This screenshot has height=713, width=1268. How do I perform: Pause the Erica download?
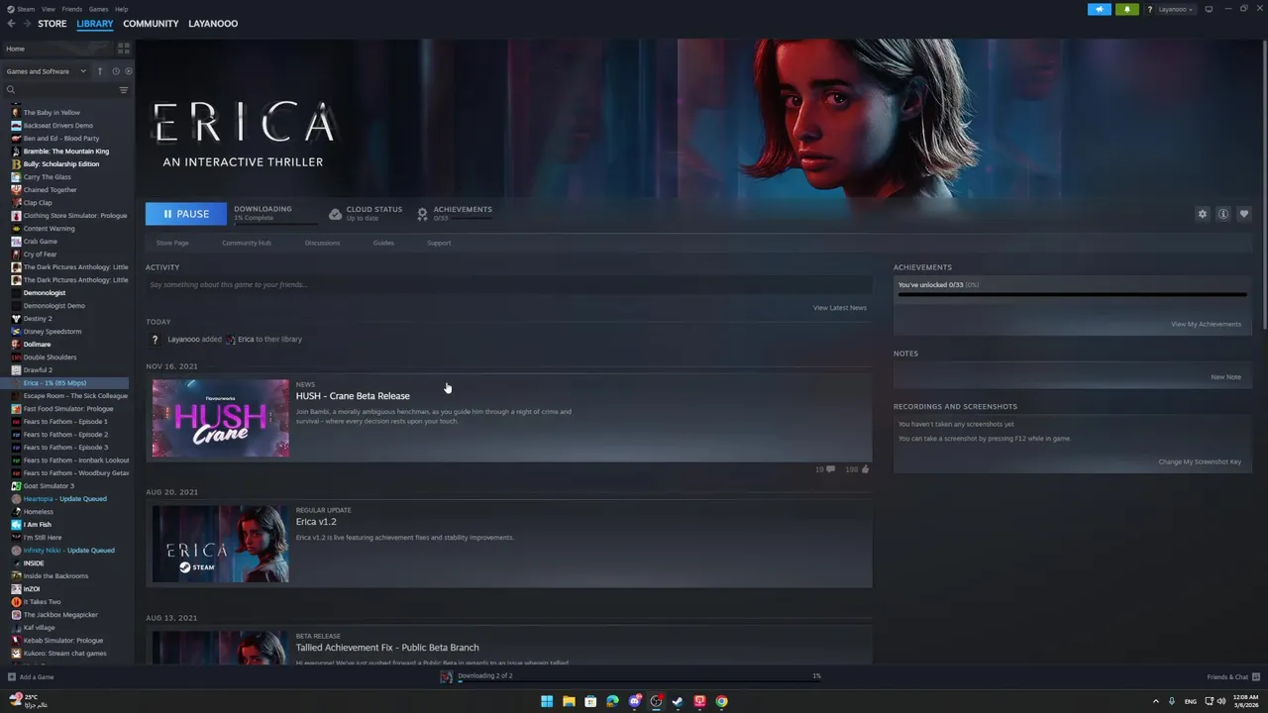(186, 214)
